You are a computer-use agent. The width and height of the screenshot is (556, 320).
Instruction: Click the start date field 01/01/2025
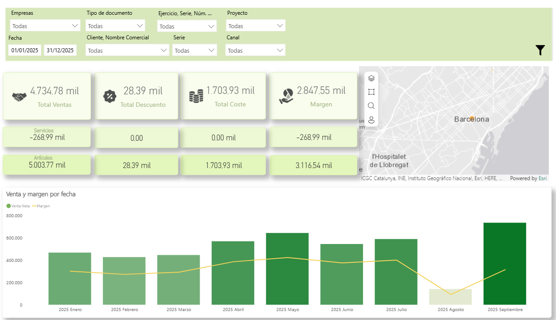pos(25,51)
